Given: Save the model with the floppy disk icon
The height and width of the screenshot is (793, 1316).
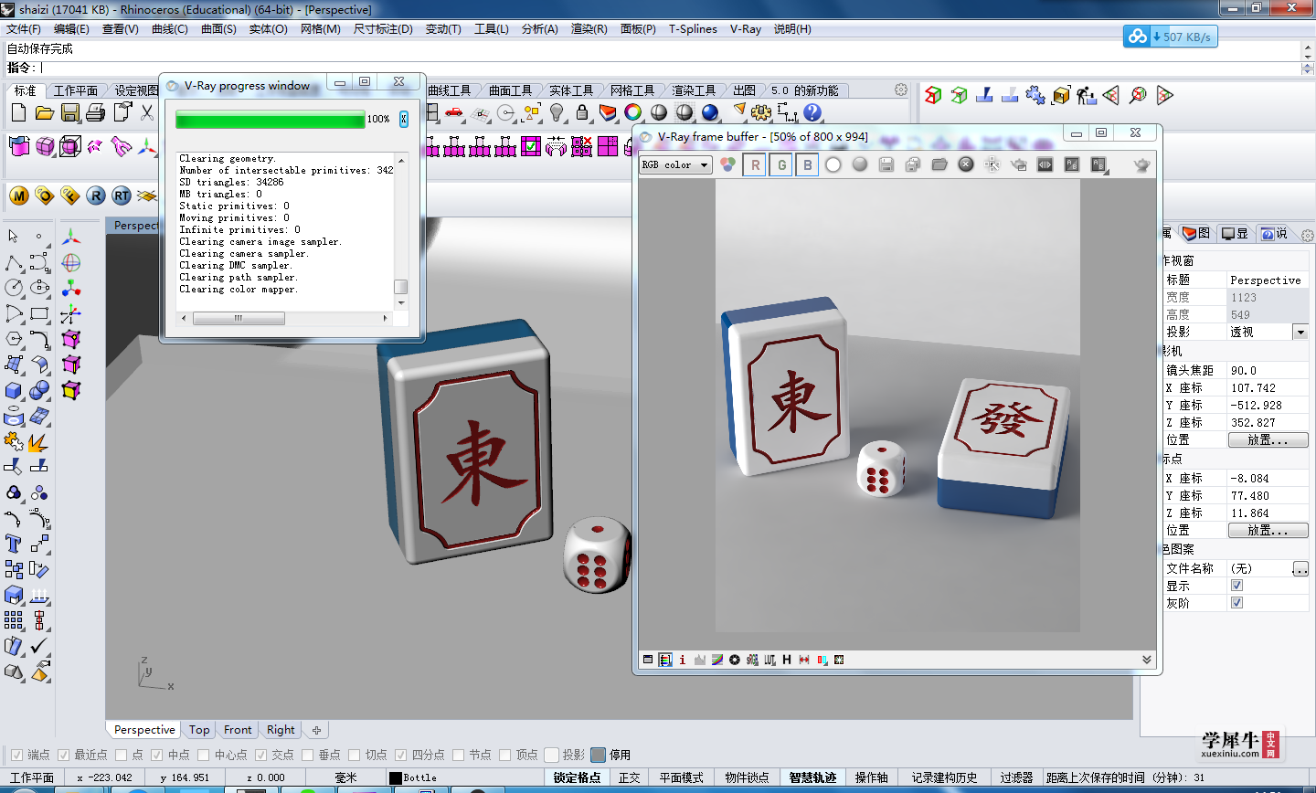Looking at the screenshot, I should [69, 112].
